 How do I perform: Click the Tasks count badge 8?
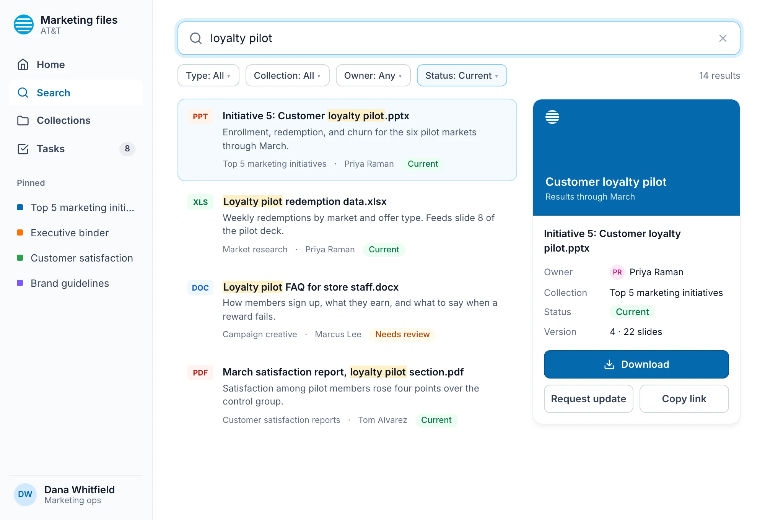127,149
